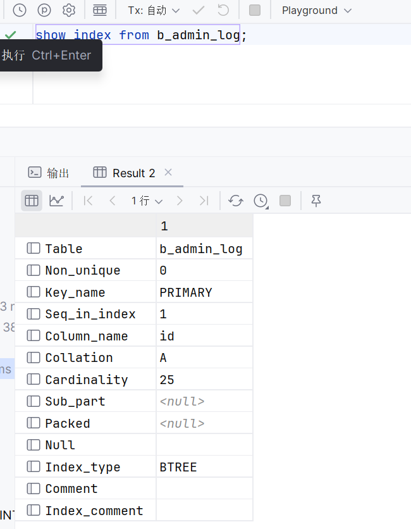This screenshot has width=411, height=529.
Task: Open auto-refresh clock icon in results toolbar
Action: pos(261,201)
